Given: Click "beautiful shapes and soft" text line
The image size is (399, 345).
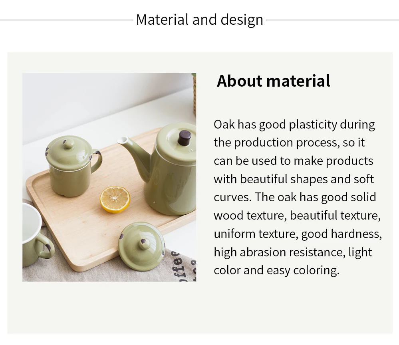Looking at the screenshot, I should coord(307,179).
